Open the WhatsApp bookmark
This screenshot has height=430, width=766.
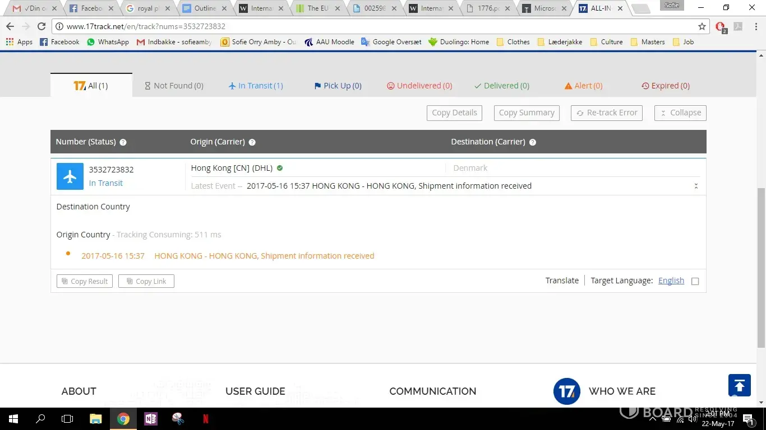[108, 42]
